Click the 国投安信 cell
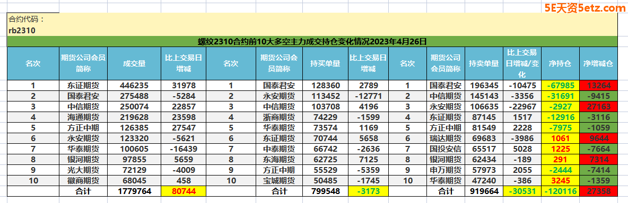The width and height of the screenshot is (628, 203). point(446,149)
